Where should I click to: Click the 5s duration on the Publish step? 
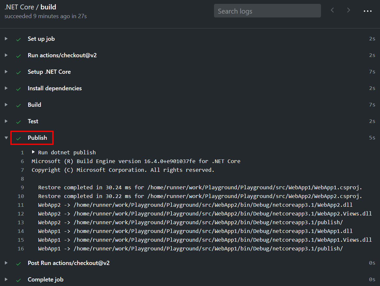tap(372, 137)
